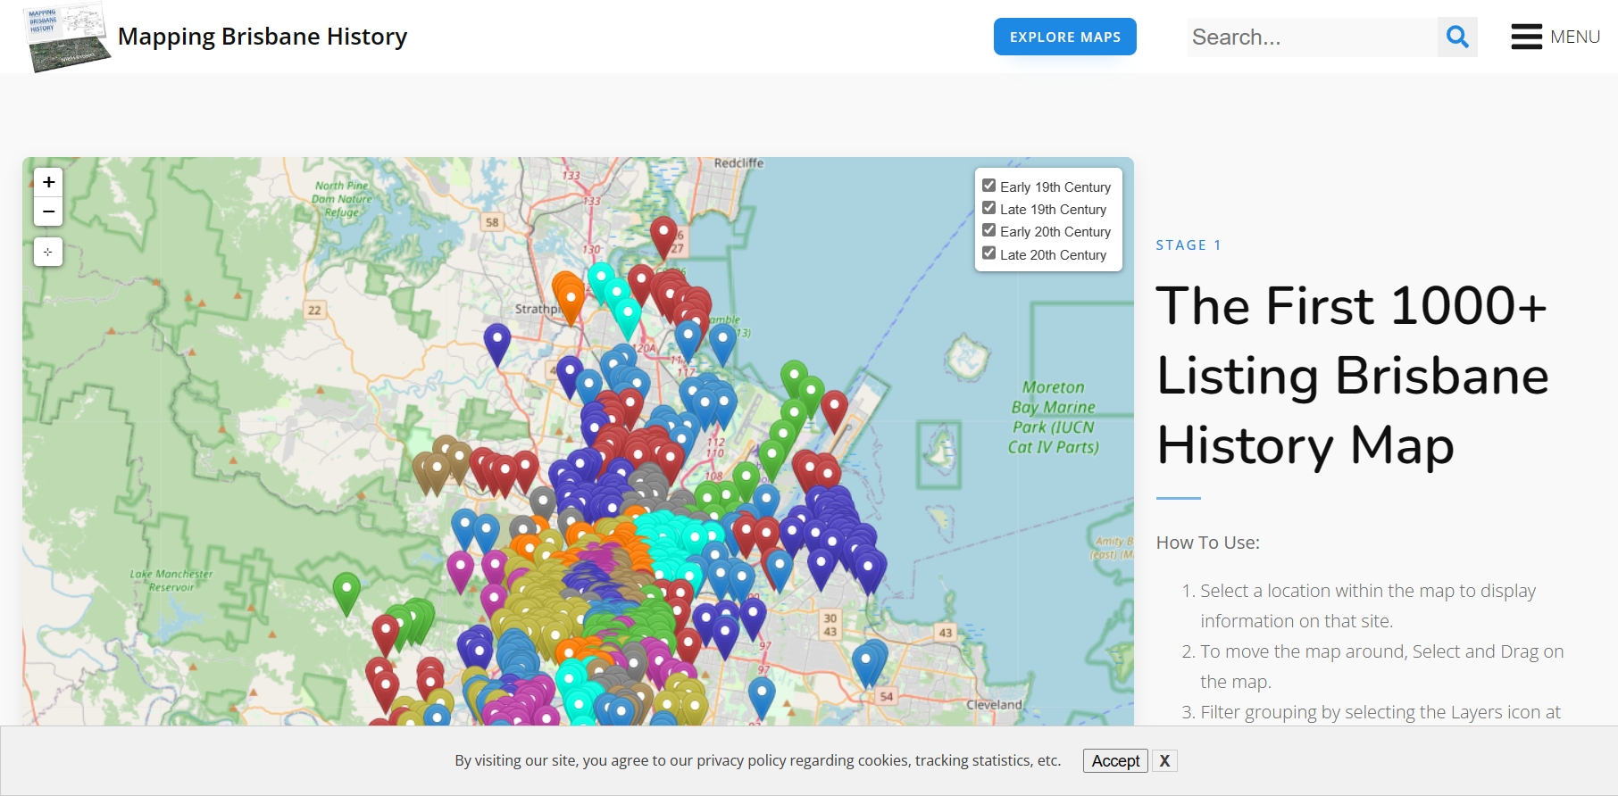Select the blue marker near Cleveland
This screenshot has width=1618, height=796.
(x=761, y=692)
